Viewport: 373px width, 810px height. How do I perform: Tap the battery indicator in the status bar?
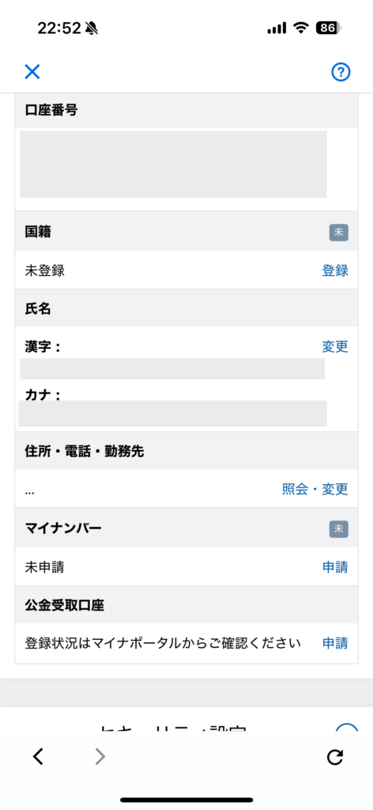pos(328,28)
